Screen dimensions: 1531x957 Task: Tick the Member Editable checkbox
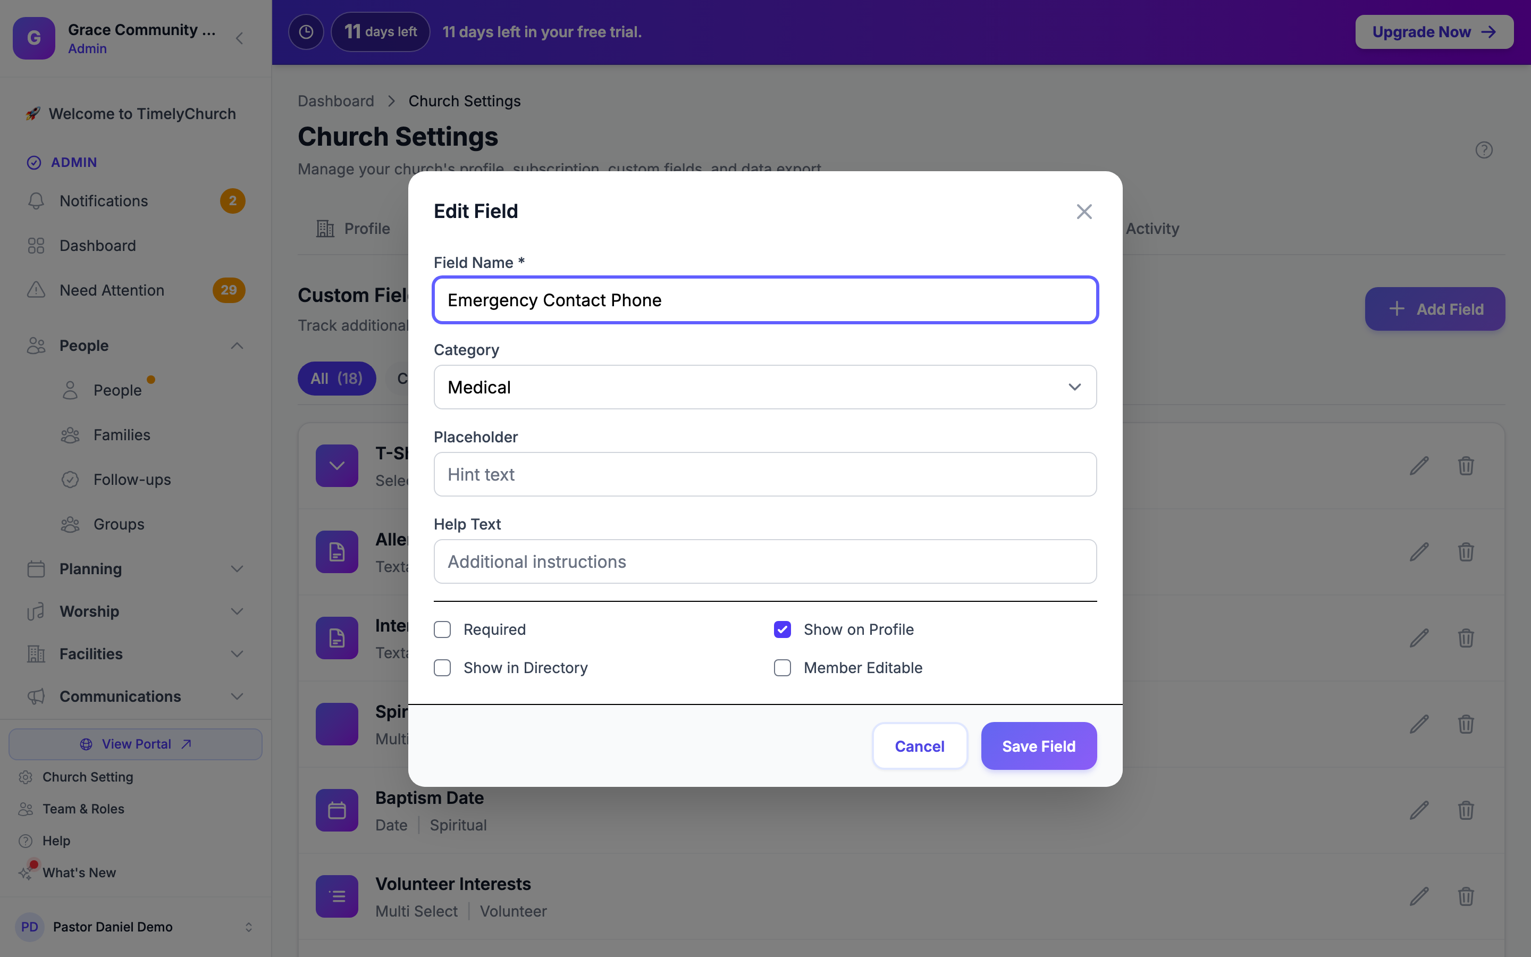[x=782, y=668]
